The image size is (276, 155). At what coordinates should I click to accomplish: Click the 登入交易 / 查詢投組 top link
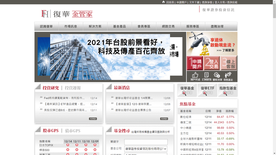(x=226, y=2)
